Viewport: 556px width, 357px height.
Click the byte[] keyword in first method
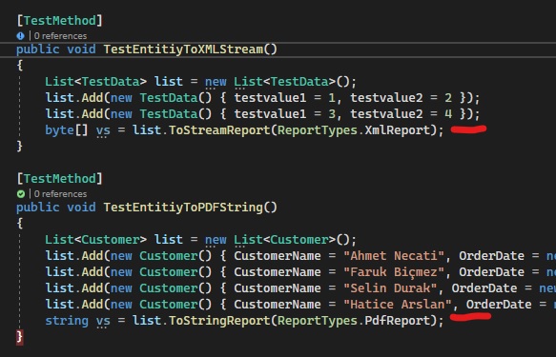(67, 130)
